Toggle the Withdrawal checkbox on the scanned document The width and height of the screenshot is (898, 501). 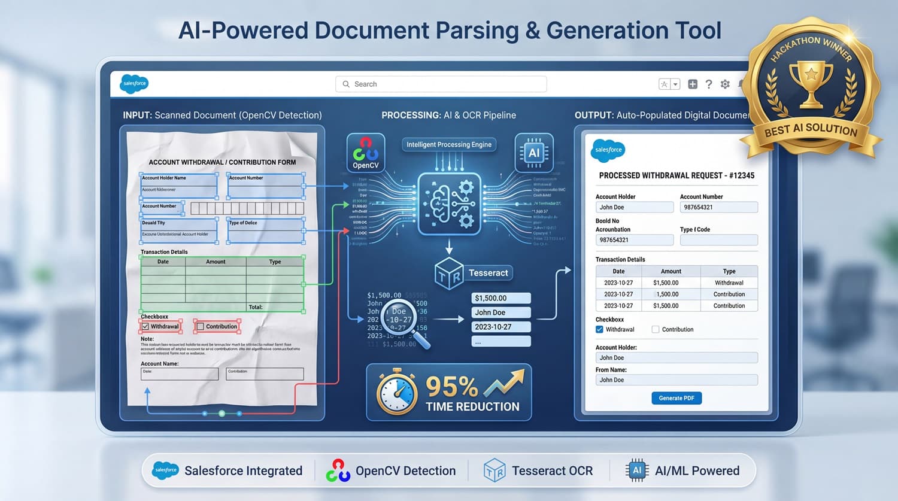click(145, 326)
